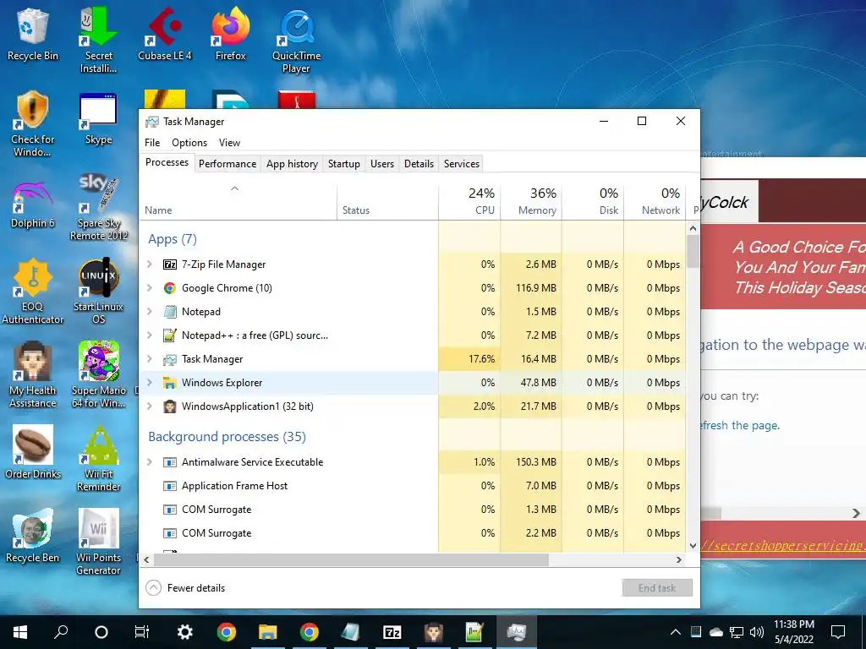Viewport: 866px width, 649px height.
Task: Select the EOQ Authenticator desktop shortcut
Action: point(33,292)
